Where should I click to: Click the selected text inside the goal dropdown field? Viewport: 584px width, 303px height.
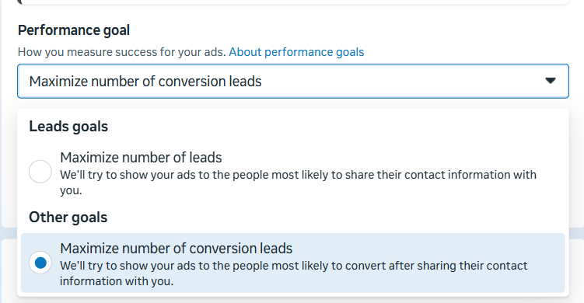[145, 82]
